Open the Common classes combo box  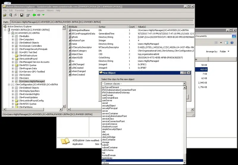pyautogui.click(x=144, y=84)
